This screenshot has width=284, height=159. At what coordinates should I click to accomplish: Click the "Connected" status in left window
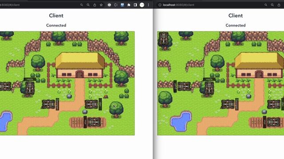pos(56,26)
